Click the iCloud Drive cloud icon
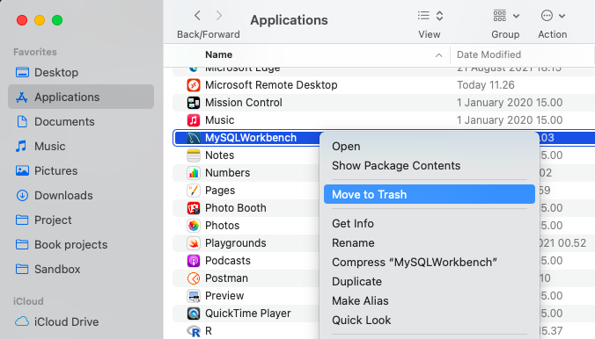595x339 pixels. click(22, 321)
